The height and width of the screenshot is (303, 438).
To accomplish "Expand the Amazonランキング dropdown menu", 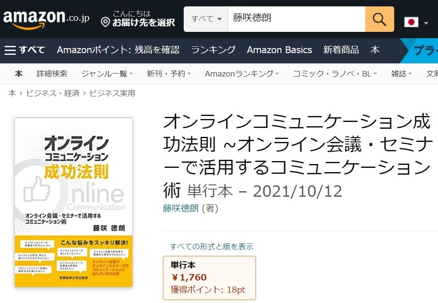I will point(242,74).
